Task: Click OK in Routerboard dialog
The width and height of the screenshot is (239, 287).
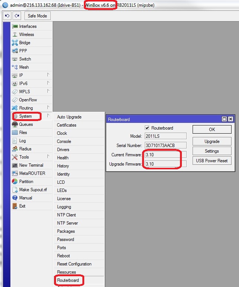Action: [x=212, y=130]
